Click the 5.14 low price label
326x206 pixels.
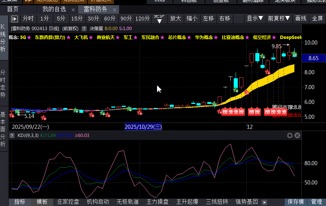tap(29, 116)
